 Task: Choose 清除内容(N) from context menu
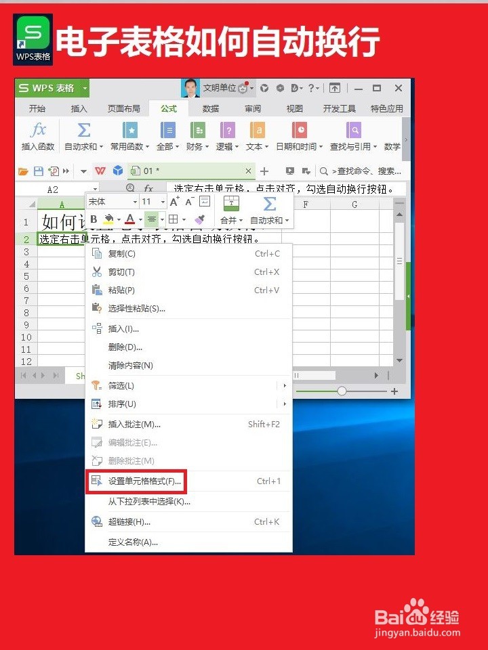coord(189,366)
